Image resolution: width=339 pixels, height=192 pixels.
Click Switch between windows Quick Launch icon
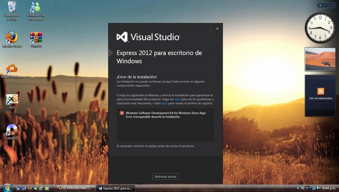coord(24,188)
